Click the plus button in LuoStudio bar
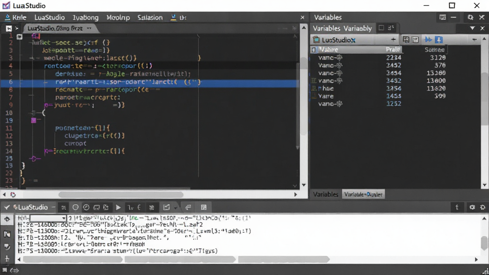Image resolution: width=489 pixels, height=275 pixels. (393, 40)
